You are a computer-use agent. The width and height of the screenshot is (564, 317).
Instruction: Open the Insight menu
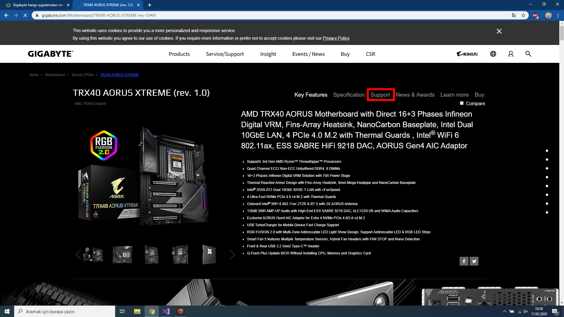click(x=268, y=54)
